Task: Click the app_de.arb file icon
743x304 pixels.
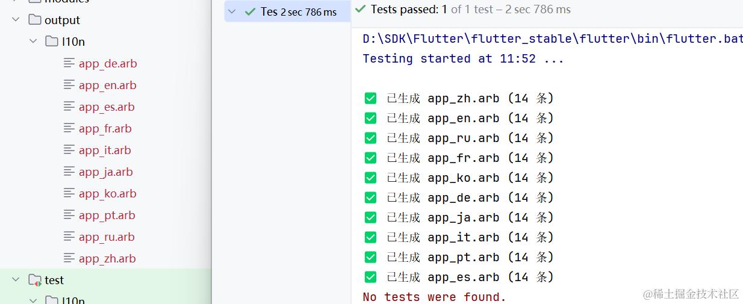Action: pyautogui.click(x=69, y=63)
